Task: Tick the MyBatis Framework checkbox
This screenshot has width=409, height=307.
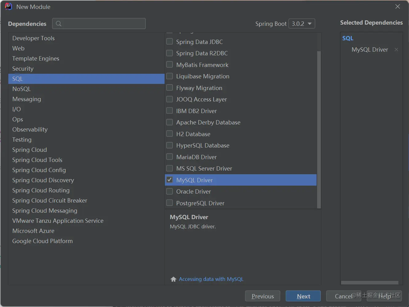Action: tap(169, 65)
